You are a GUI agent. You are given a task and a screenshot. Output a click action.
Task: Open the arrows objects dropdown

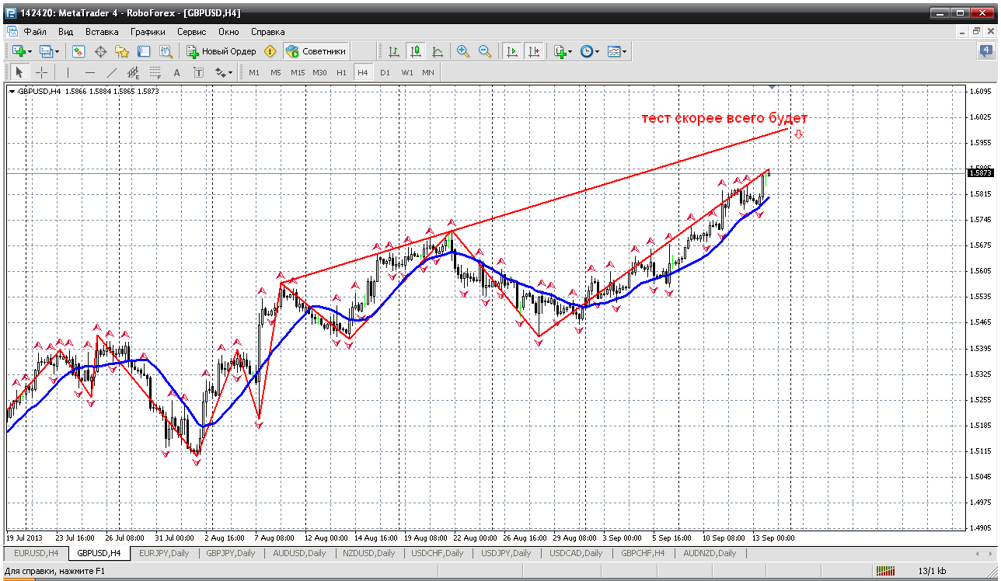pos(224,72)
